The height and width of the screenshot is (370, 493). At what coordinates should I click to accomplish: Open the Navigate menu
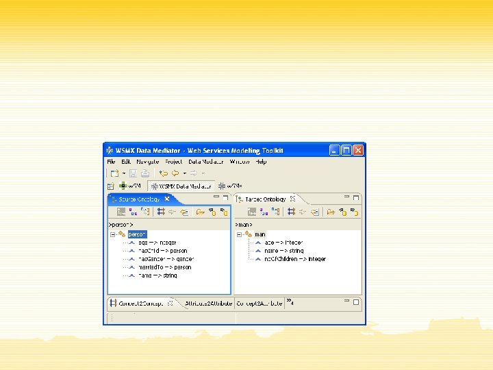point(147,162)
